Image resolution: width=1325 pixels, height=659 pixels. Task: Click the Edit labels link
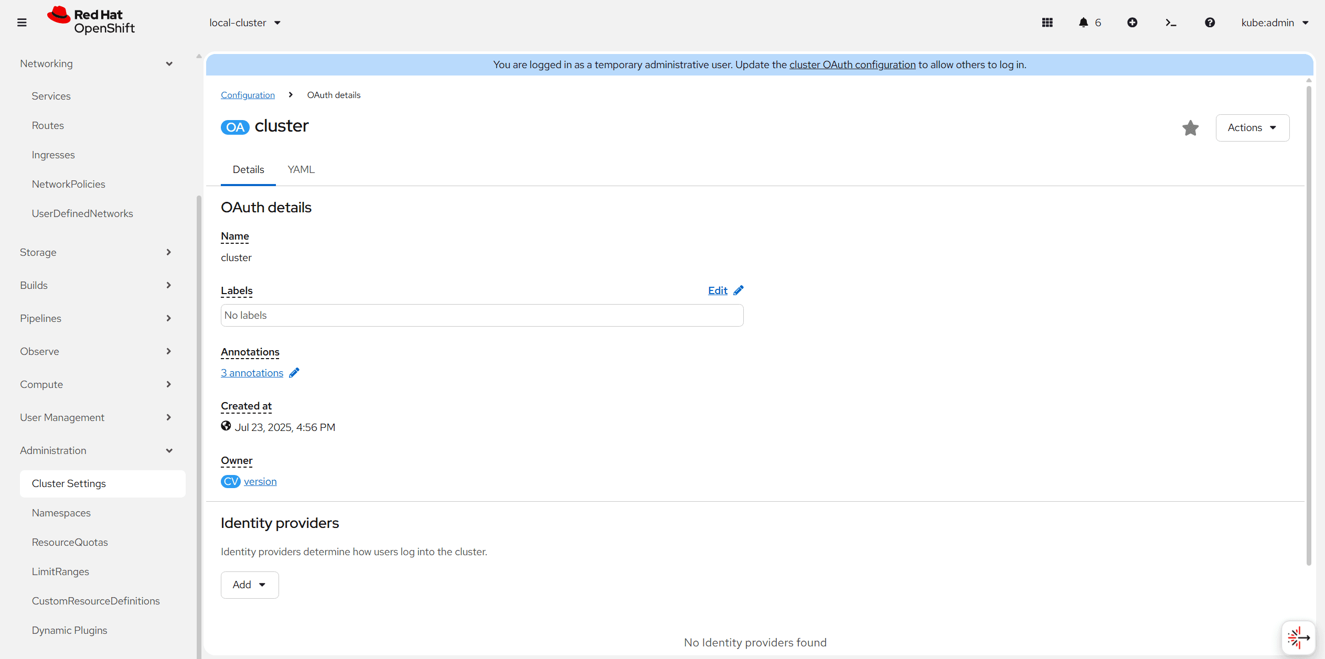(718, 290)
